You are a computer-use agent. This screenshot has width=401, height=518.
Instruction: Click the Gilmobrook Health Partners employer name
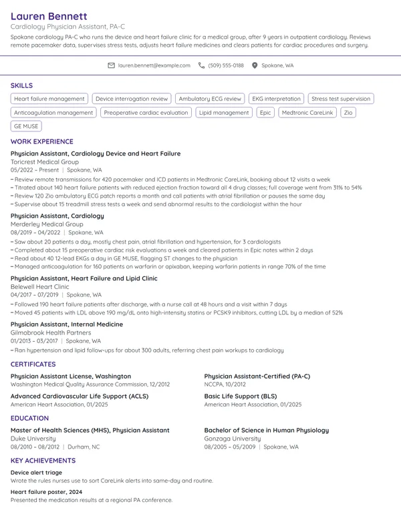coord(51,332)
